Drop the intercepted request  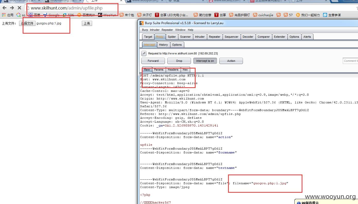coord(179,61)
